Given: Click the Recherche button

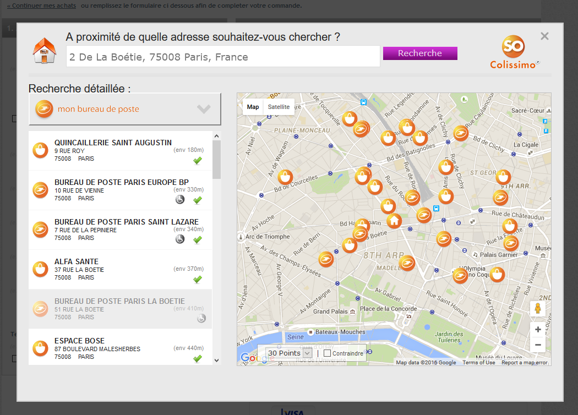Looking at the screenshot, I should [420, 53].
